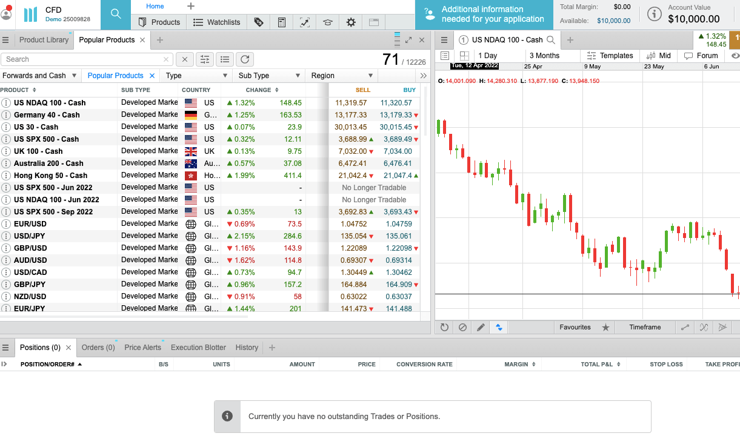The height and width of the screenshot is (436, 740).
Task: Click the chart list view icon
Action: pos(444,56)
